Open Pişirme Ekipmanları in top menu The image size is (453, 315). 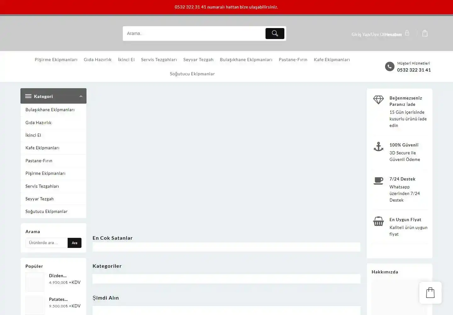tap(56, 60)
